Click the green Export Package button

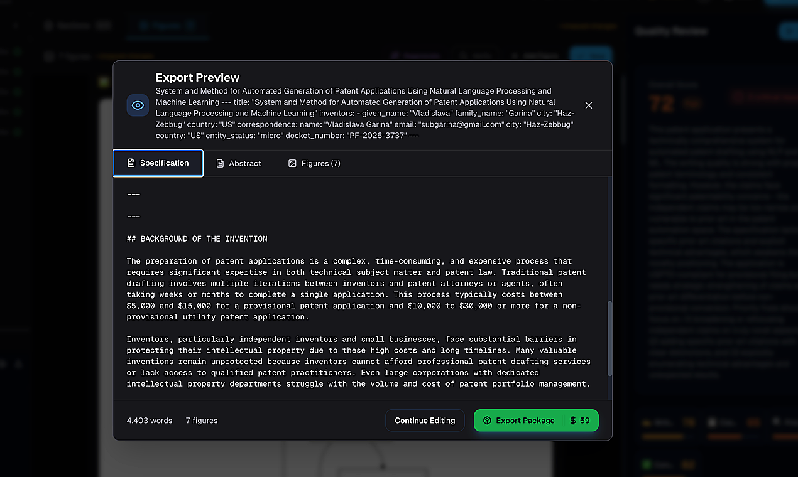(536, 421)
